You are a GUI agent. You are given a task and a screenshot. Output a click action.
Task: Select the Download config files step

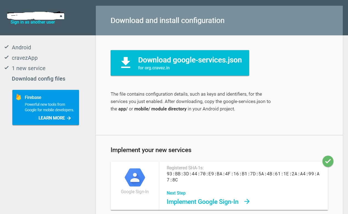[38, 79]
